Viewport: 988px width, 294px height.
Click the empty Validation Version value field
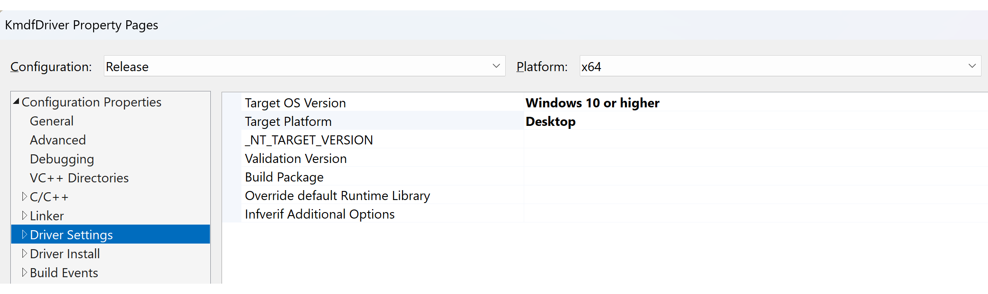pos(756,158)
